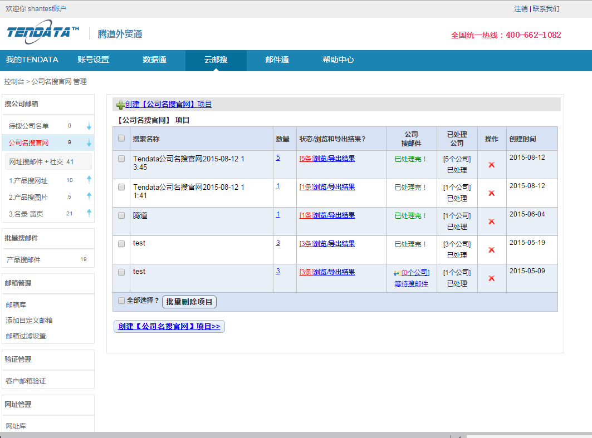Open the 帮助中心 menu item
Viewport: 592px width, 438px height.
pyautogui.click(x=338, y=60)
